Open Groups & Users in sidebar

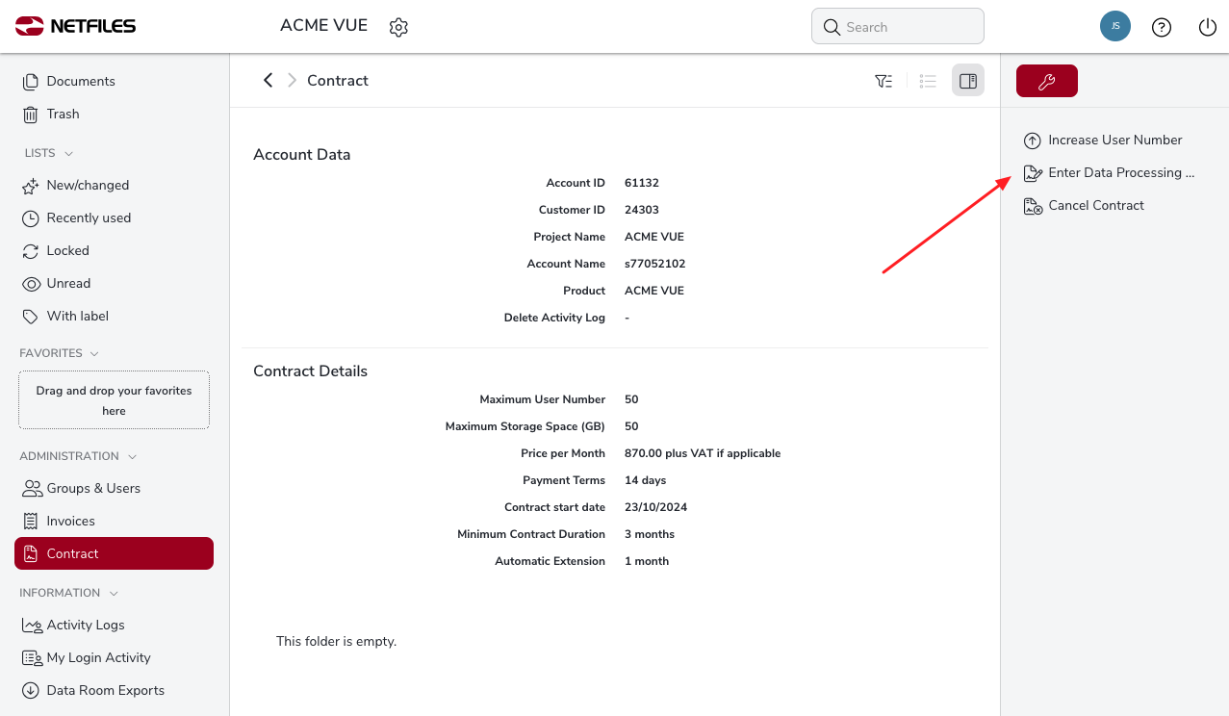(x=93, y=488)
